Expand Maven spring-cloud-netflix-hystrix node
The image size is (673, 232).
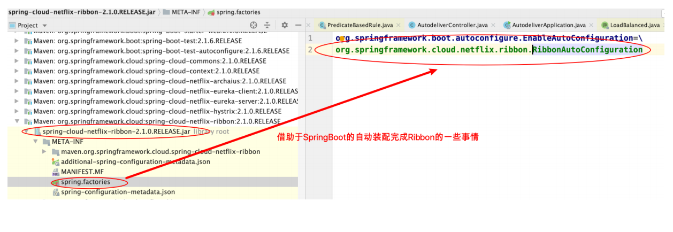click(17, 111)
